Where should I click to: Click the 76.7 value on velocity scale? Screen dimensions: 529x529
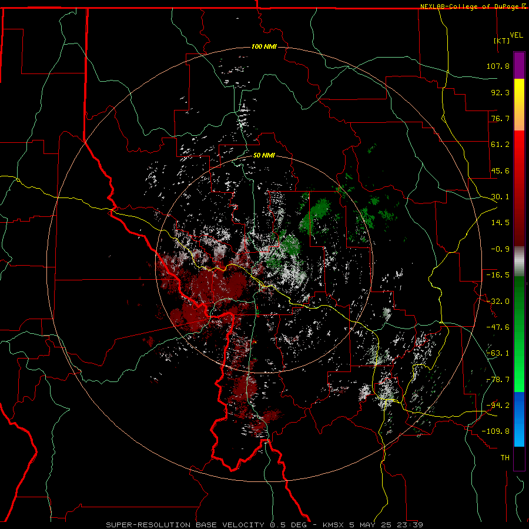click(x=500, y=118)
